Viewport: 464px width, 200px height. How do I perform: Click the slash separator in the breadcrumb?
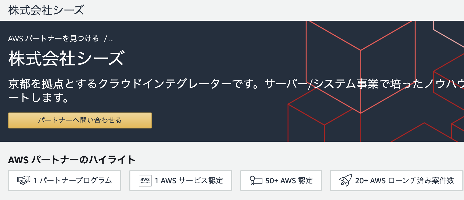(105, 39)
